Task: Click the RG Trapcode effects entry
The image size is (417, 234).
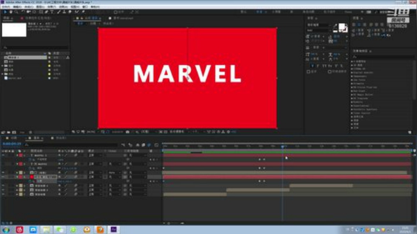Action: tap(360, 98)
